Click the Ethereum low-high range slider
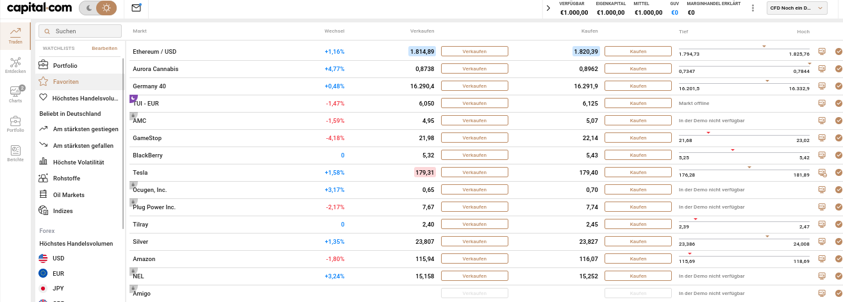843x302 pixels. [x=744, y=49]
